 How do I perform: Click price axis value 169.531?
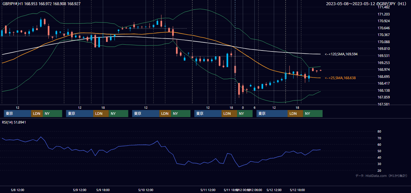click(x=384, y=56)
